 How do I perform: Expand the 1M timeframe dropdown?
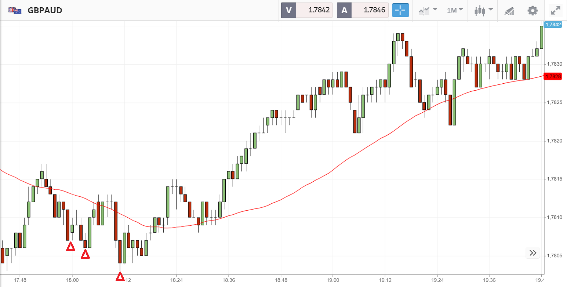pyautogui.click(x=455, y=10)
